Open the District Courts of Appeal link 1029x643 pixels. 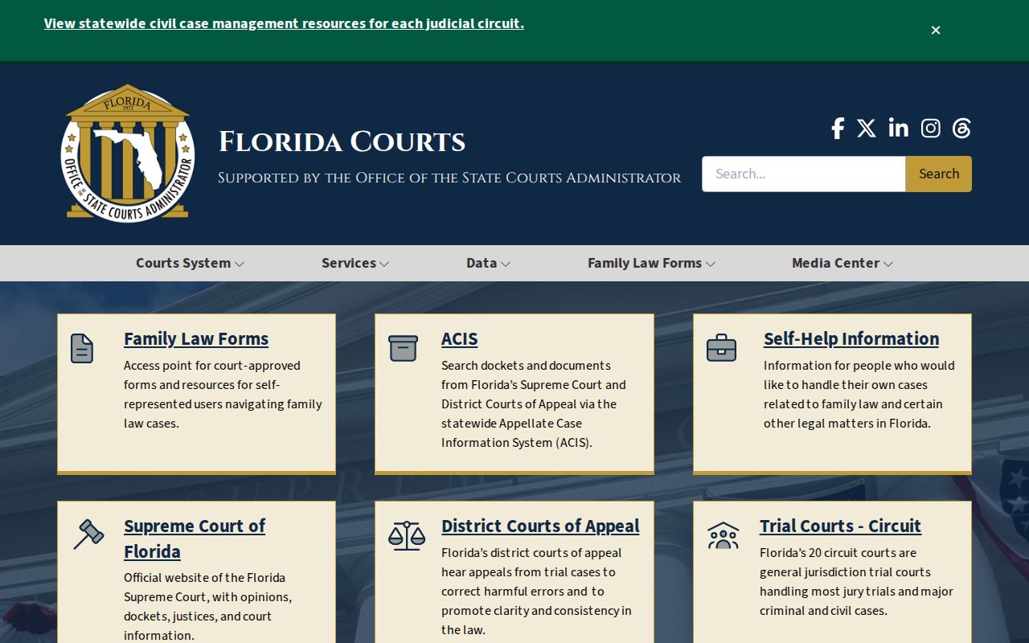click(540, 526)
